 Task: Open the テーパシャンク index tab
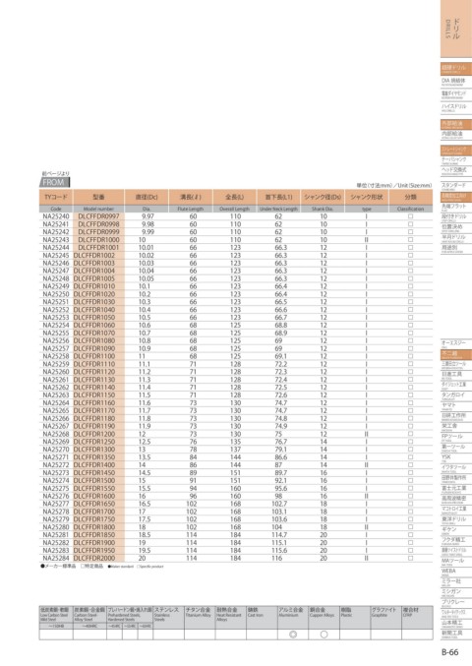456,160
